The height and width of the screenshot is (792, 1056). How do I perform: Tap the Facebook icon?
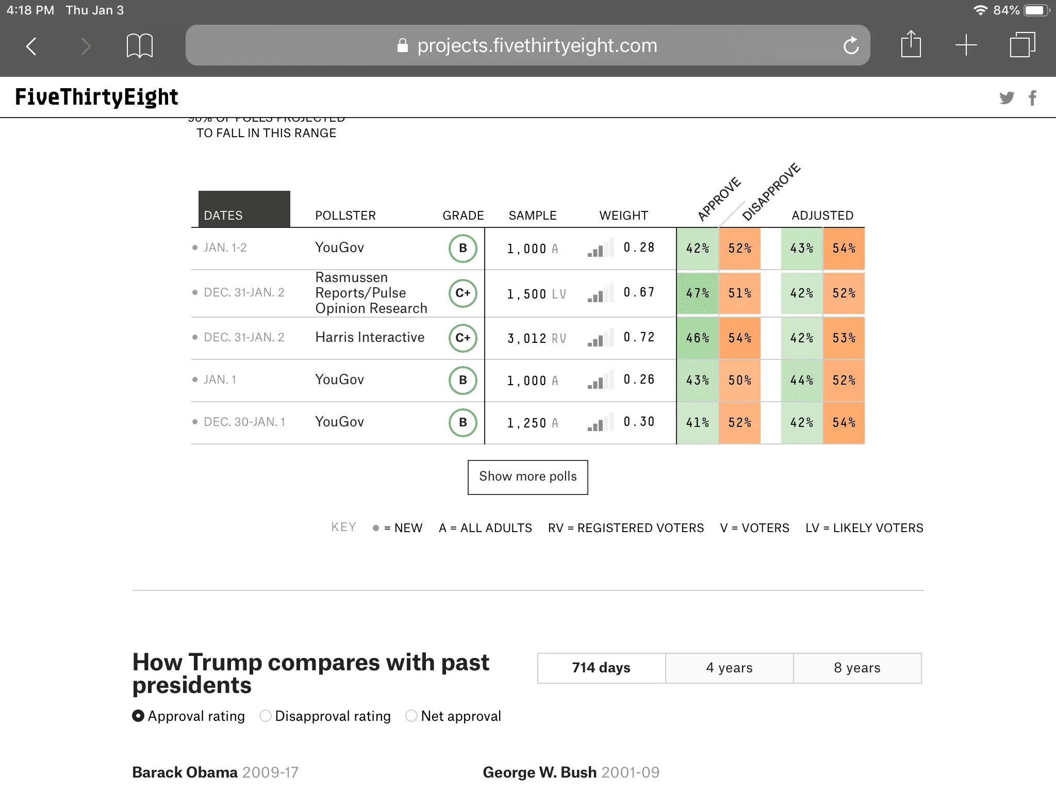[x=1032, y=97]
